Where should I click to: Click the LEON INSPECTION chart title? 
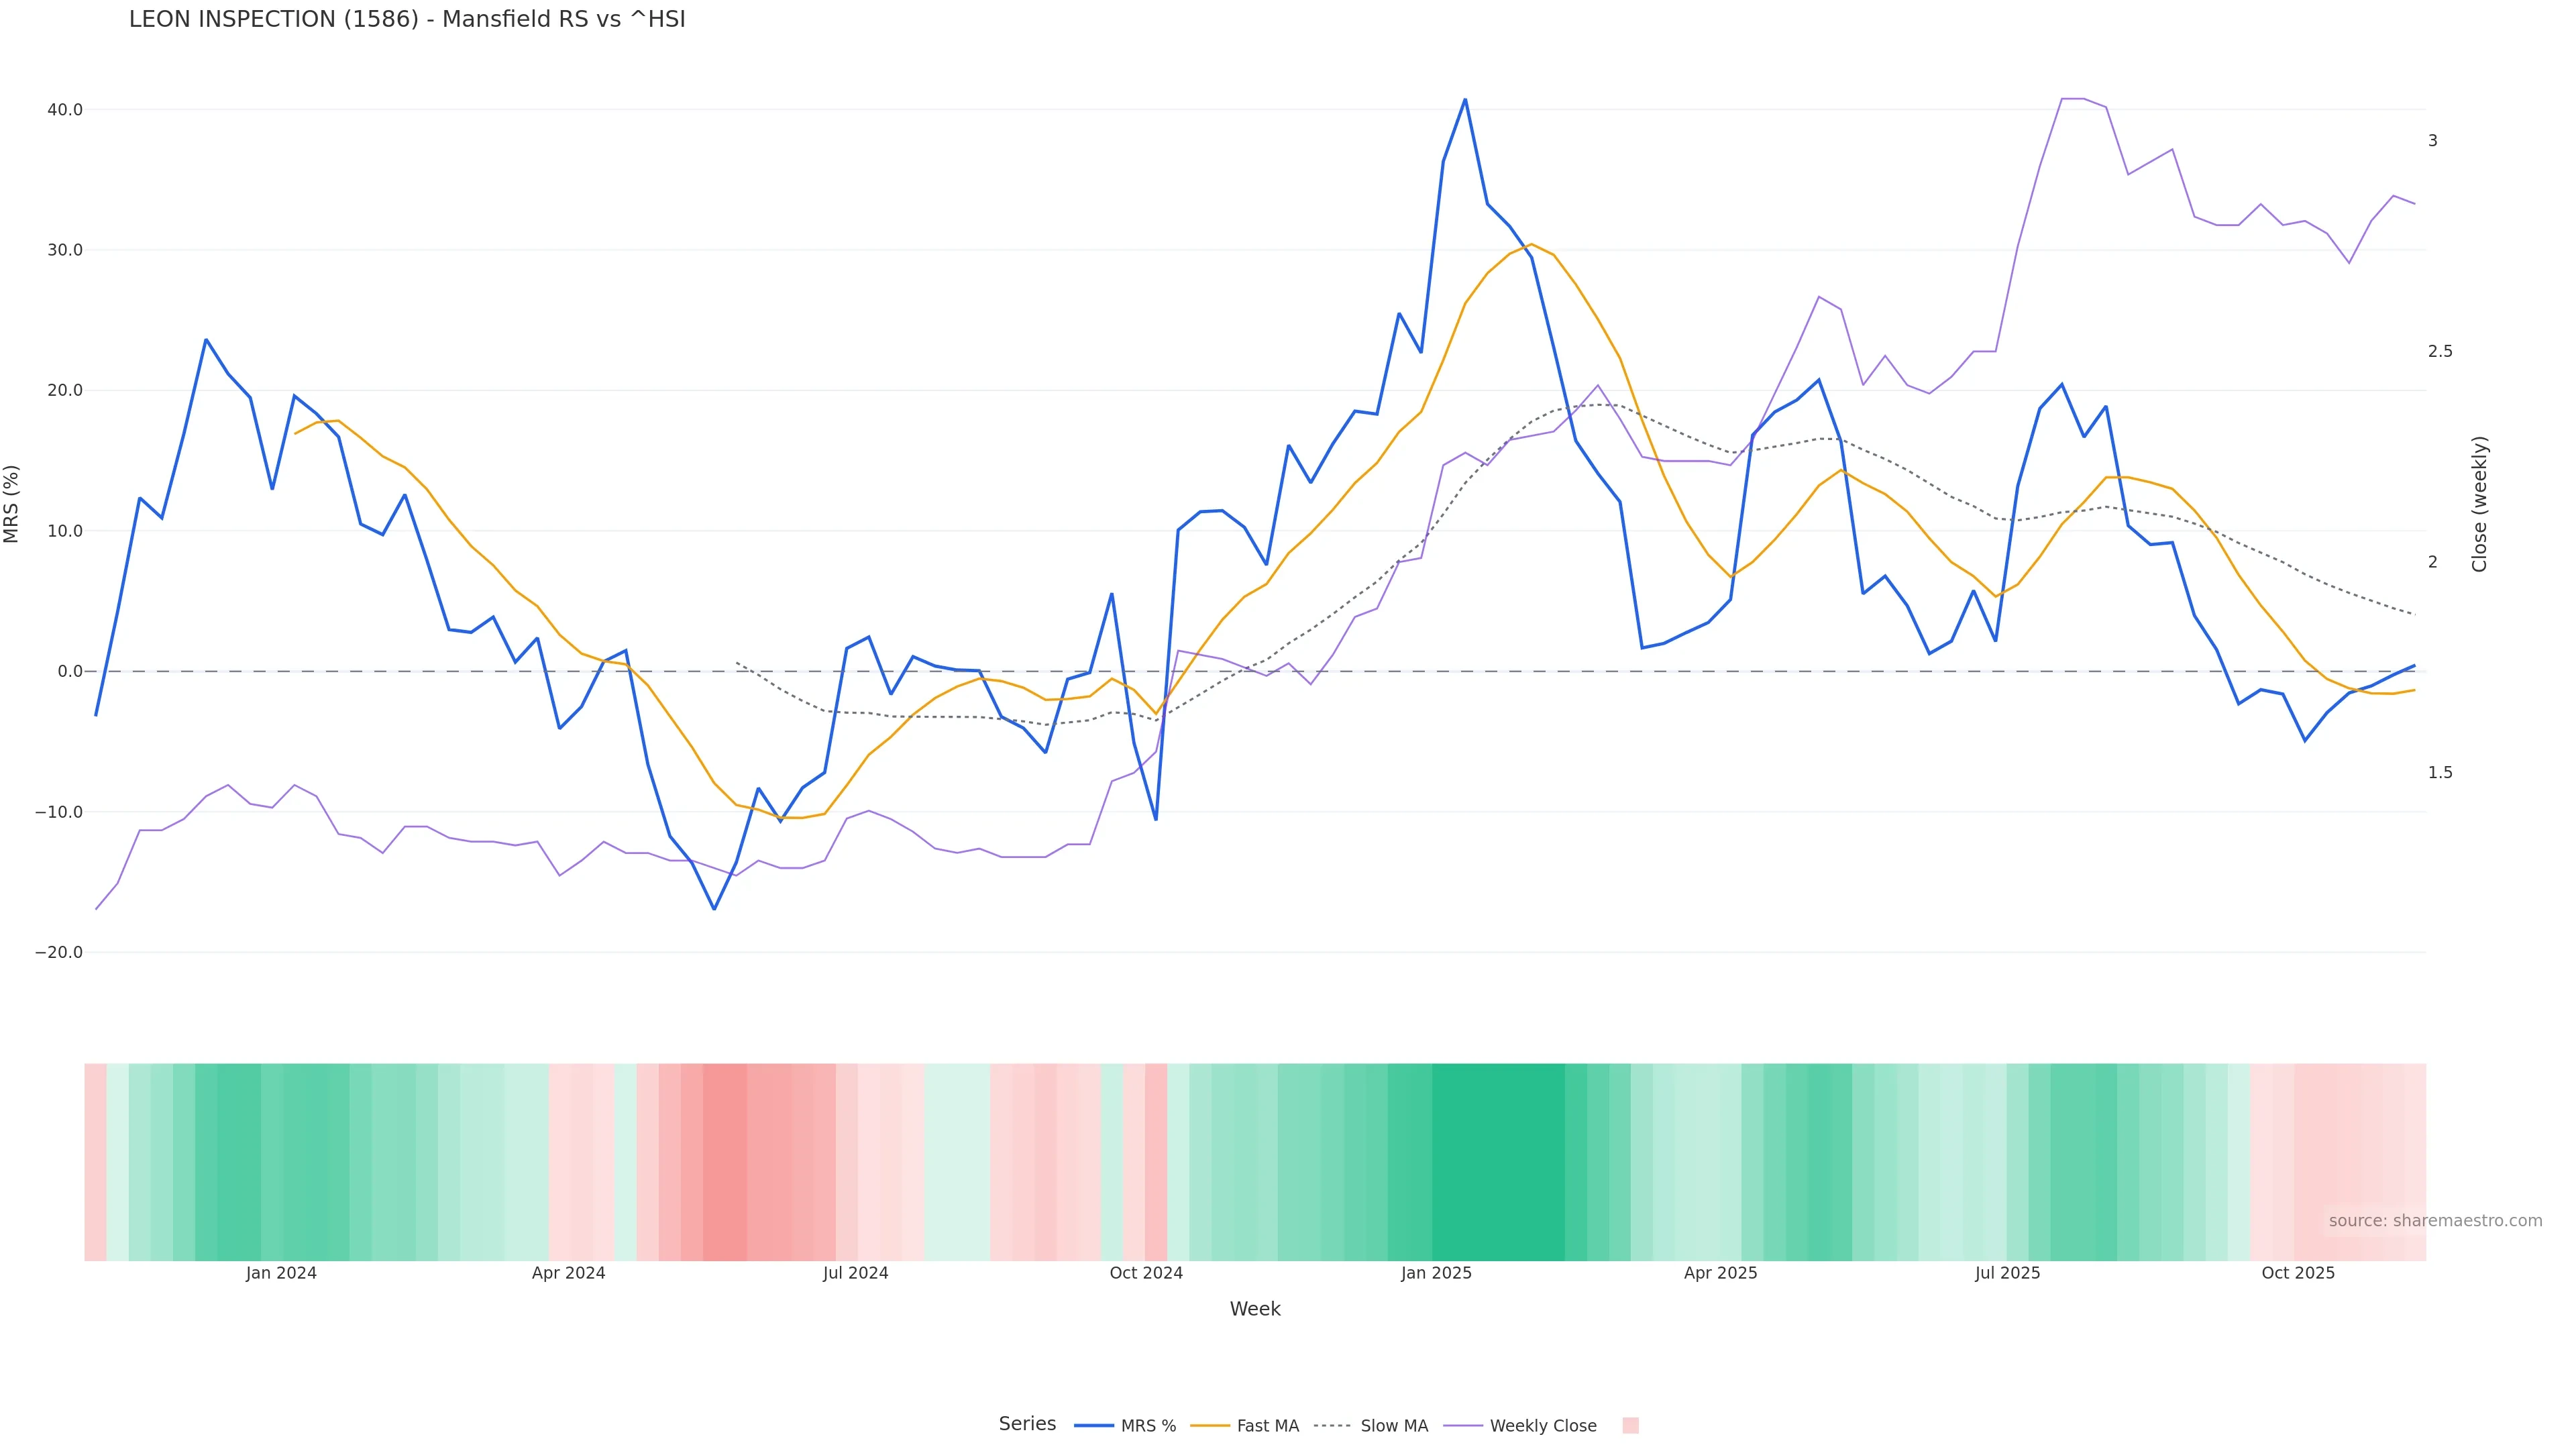click(407, 19)
